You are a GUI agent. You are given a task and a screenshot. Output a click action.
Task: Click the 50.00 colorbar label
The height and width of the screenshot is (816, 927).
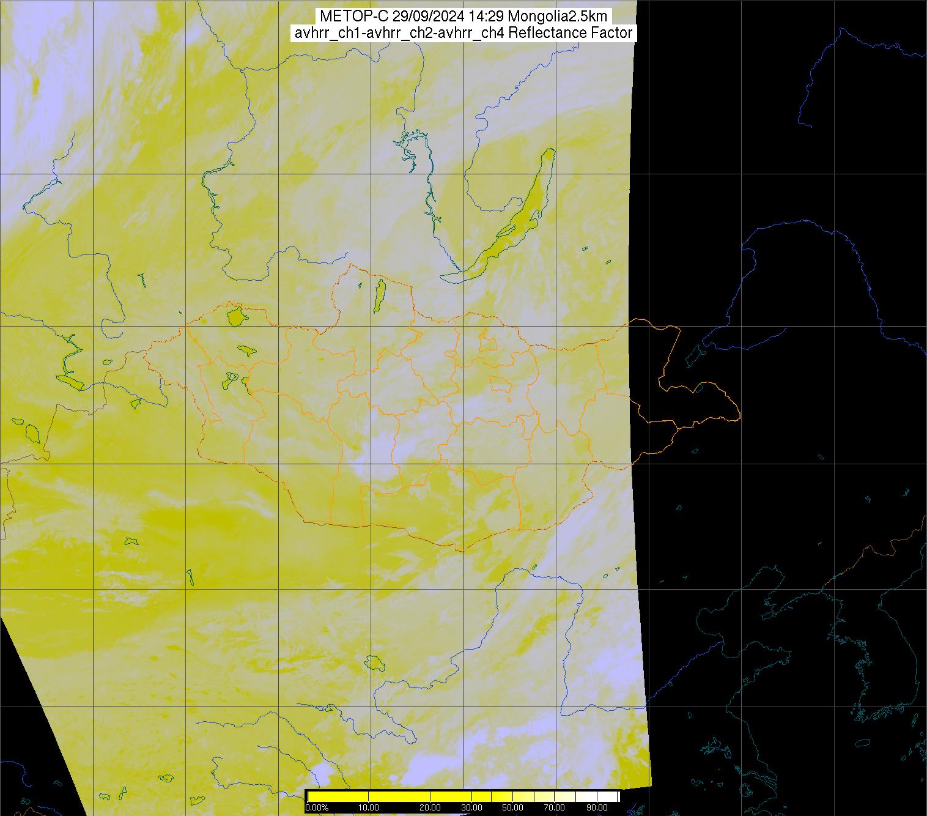point(512,808)
